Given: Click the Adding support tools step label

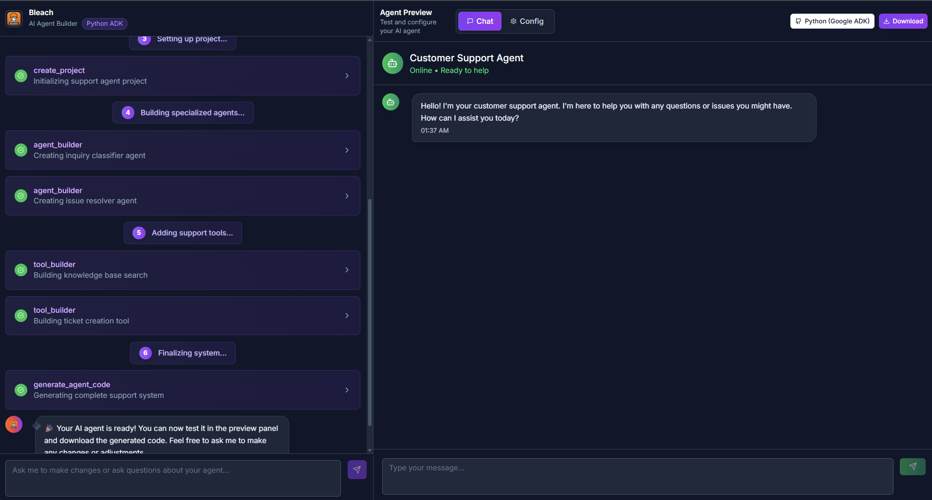Looking at the screenshot, I should coord(192,233).
